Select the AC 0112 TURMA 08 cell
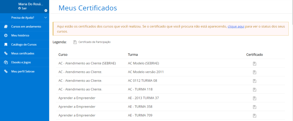Viewport: 293px width, 121px height. (142, 81)
